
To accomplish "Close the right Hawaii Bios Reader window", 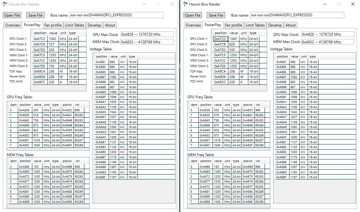I will pyautogui.click(x=353, y=4).
